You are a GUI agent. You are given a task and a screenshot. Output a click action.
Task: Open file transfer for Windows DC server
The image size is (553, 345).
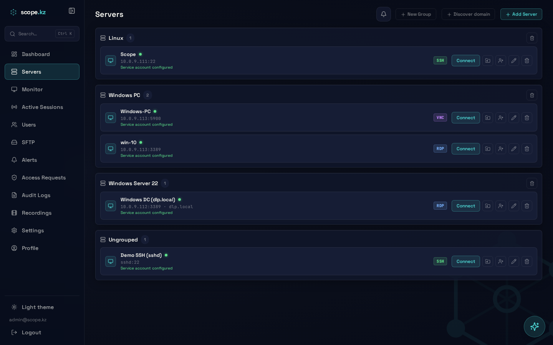pyautogui.click(x=488, y=206)
